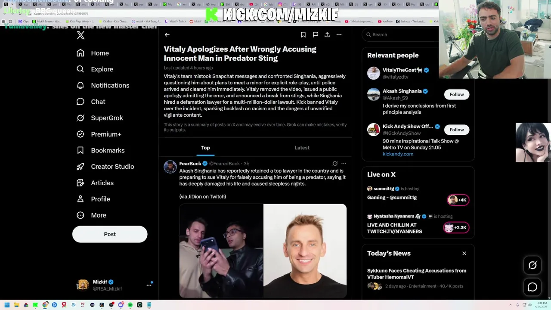The width and height of the screenshot is (551, 310).
Task: Click the flag report icon
Action: [x=315, y=34]
